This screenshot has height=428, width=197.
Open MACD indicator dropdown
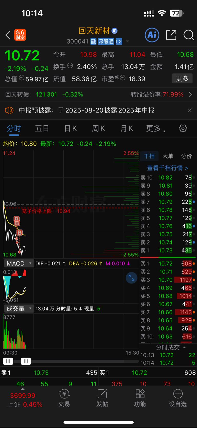pyautogui.click(x=19, y=264)
